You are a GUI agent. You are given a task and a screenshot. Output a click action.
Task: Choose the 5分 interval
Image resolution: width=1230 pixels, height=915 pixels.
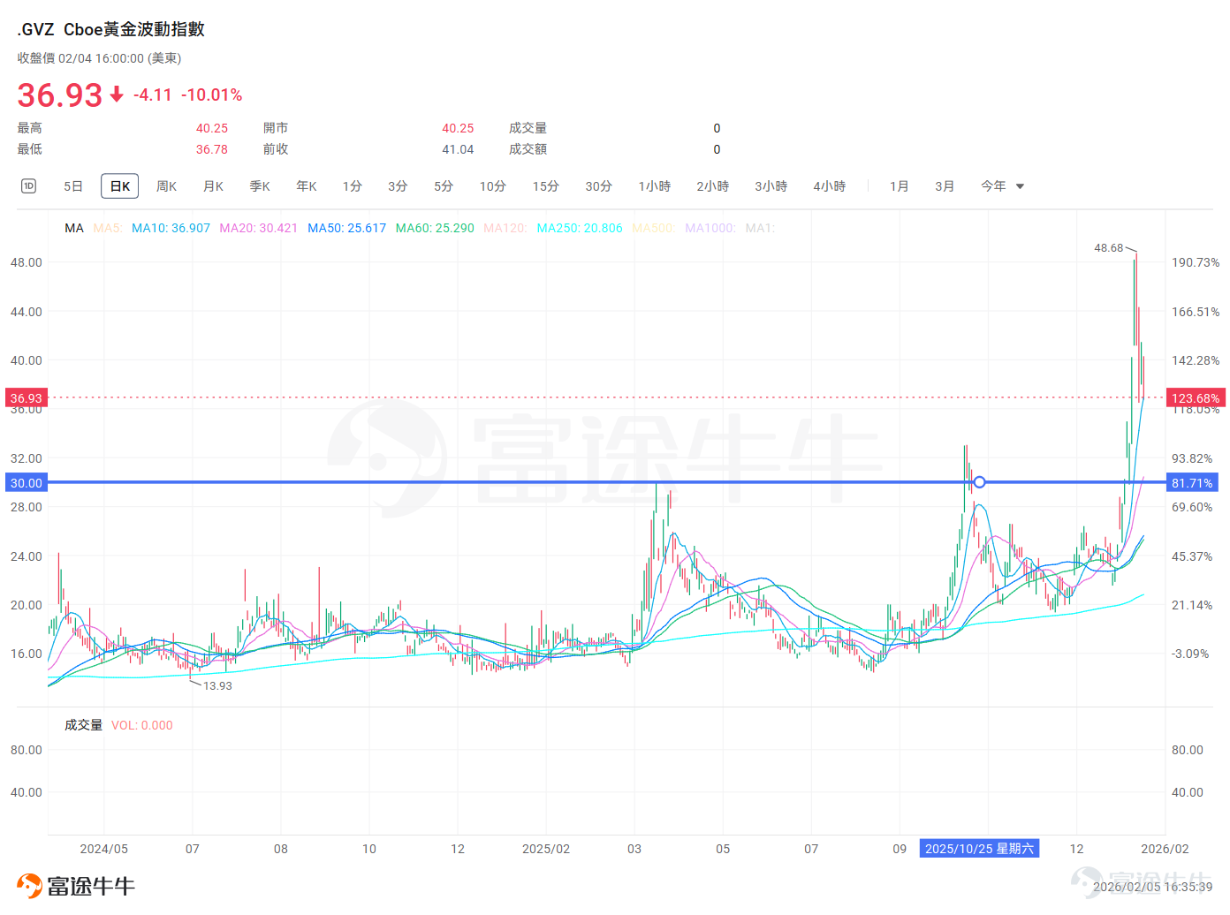(x=444, y=186)
